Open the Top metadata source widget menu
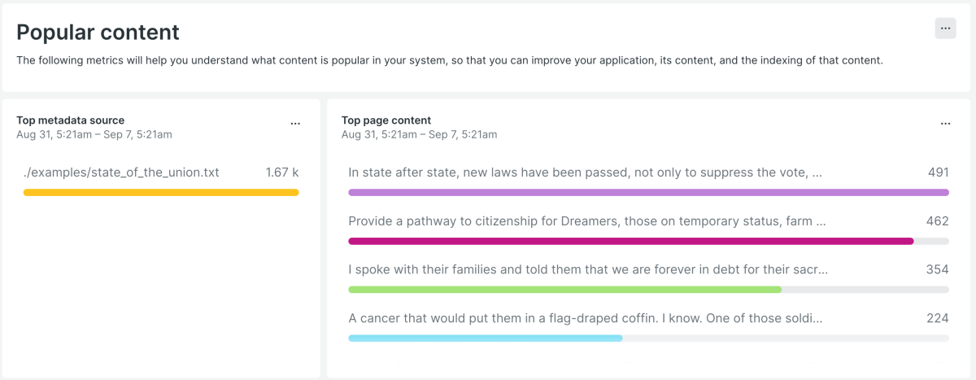The image size is (976, 380). coord(295,124)
